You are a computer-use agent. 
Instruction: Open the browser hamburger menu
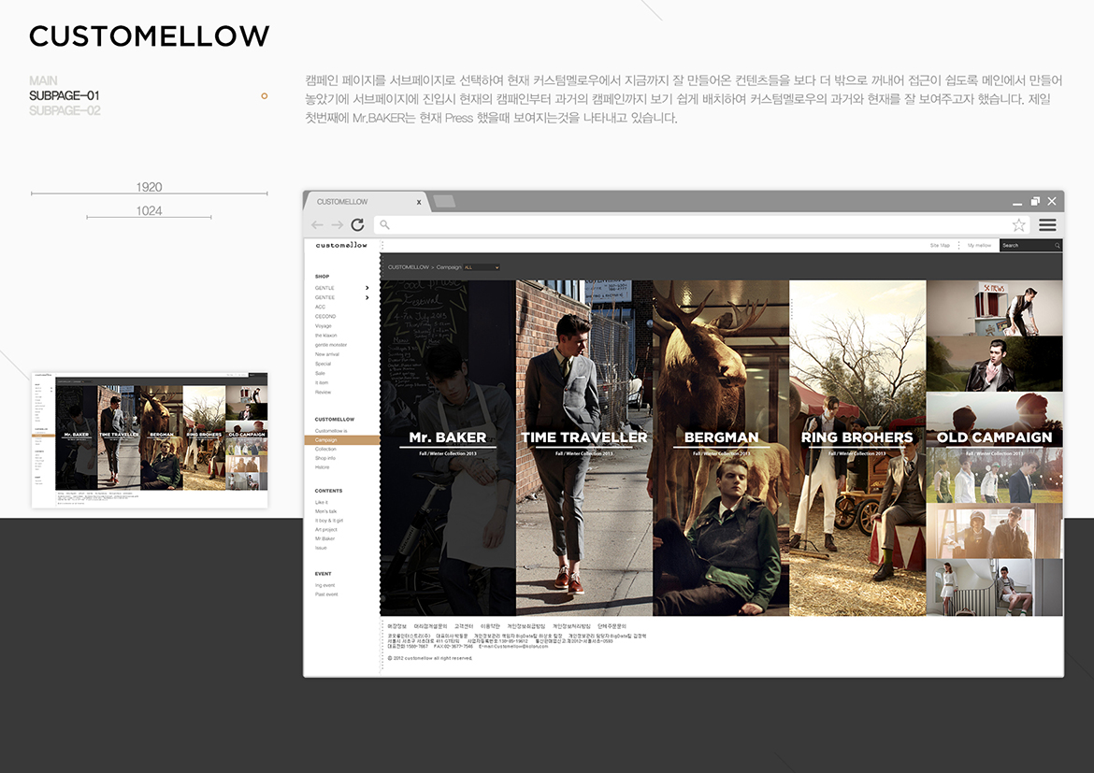1047,224
